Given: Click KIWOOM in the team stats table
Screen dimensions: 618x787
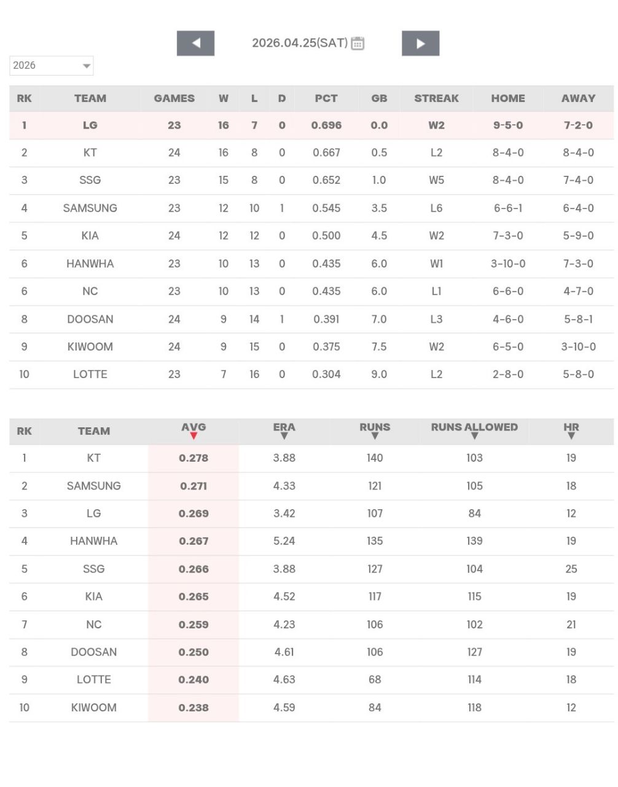Looking at the screenshot, I should [94, 708].
